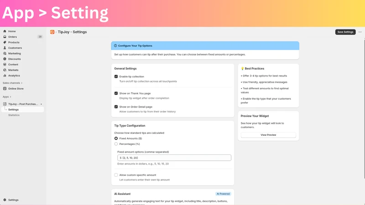Click the AI Assistant heading
Viewport: 365px width, 205px height.
point(122,194)
